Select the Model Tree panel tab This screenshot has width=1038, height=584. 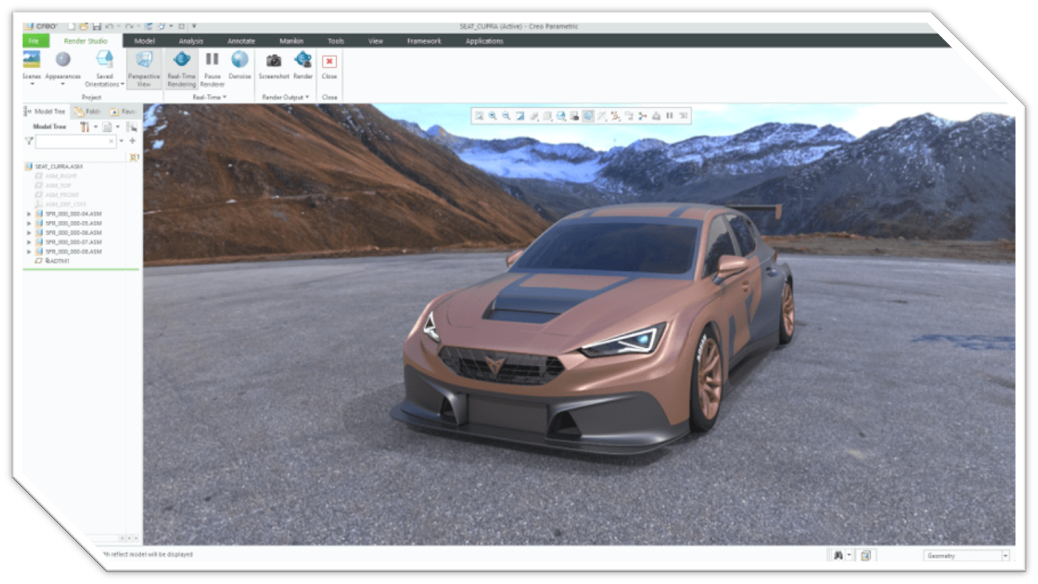45,112
